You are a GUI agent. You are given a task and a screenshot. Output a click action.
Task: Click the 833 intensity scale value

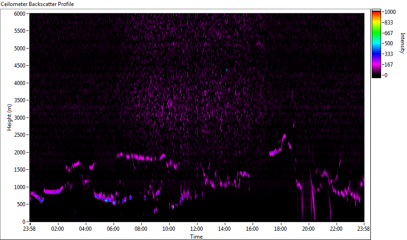coord(388,23)
